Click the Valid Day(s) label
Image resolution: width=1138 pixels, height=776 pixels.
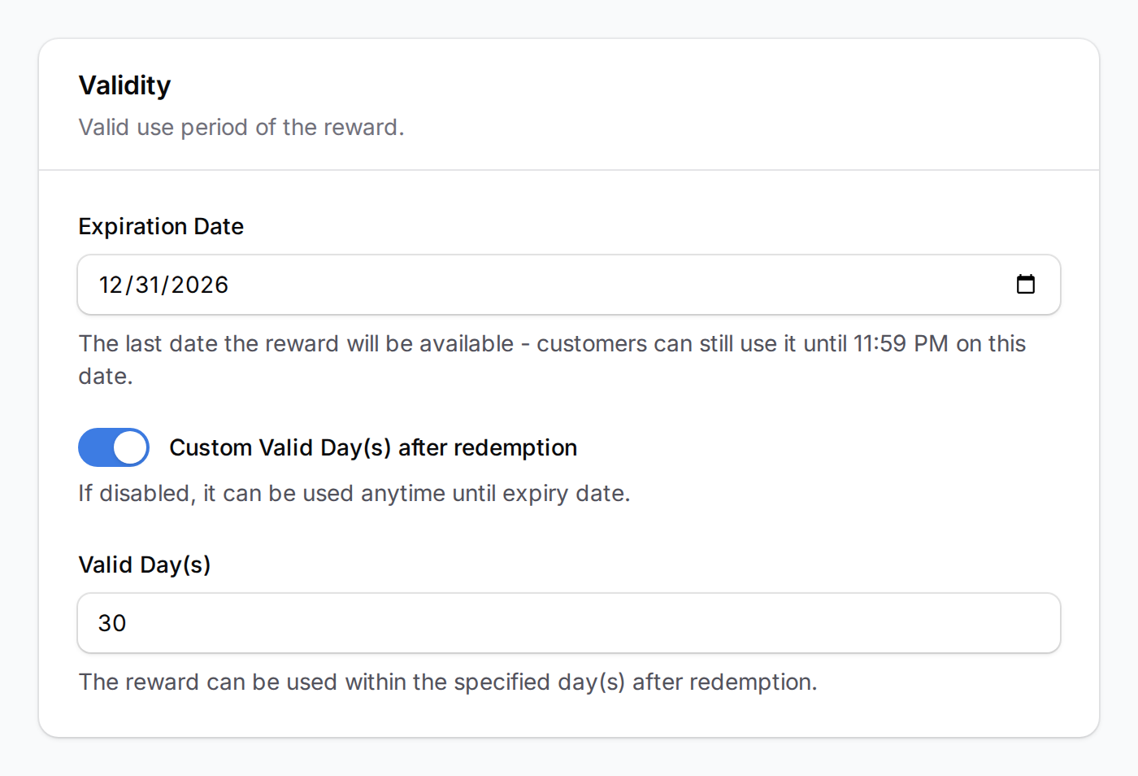(144, 565)
